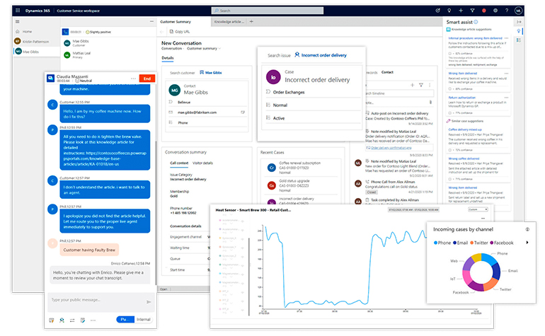545x336 pixels.
Task: Click the red presence status indicator
Action: pos(484,11)
